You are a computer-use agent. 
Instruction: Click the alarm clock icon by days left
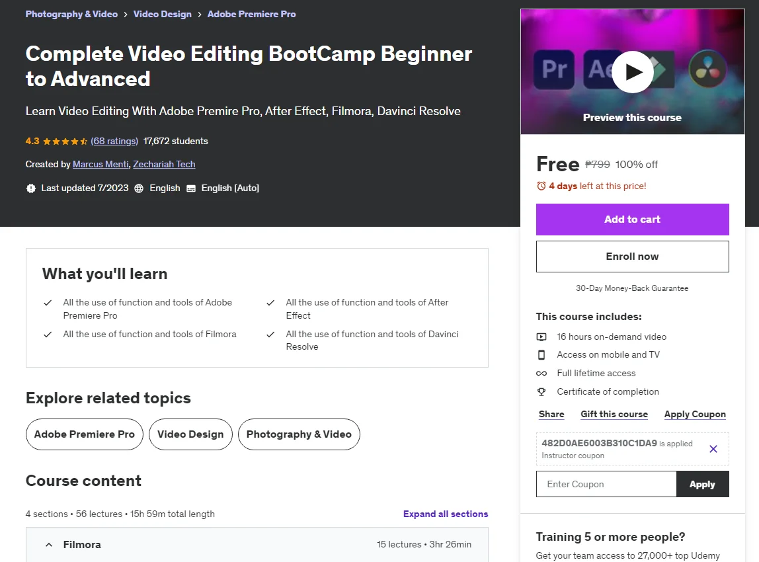click(541, 186)
